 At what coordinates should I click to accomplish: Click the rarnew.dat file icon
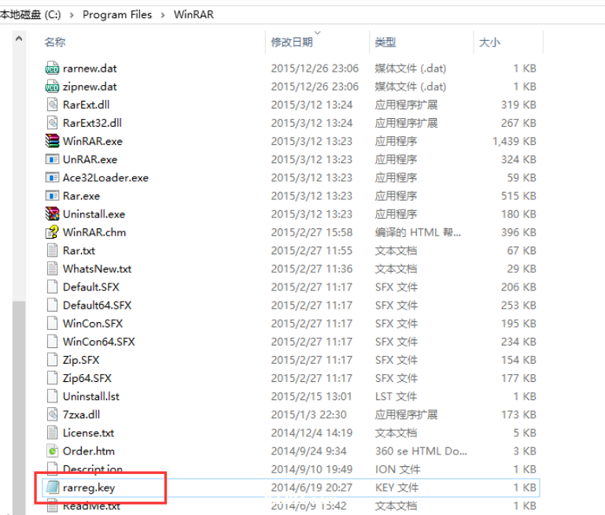tap(52, 69)
